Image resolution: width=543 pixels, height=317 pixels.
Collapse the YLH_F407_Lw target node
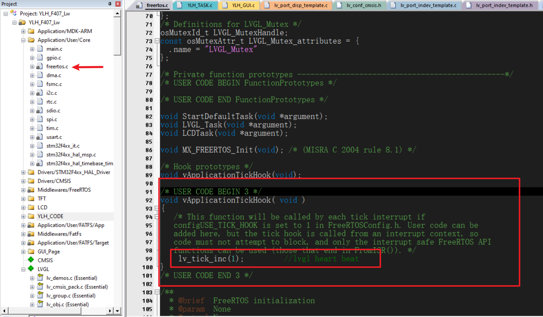click(14, 22)
